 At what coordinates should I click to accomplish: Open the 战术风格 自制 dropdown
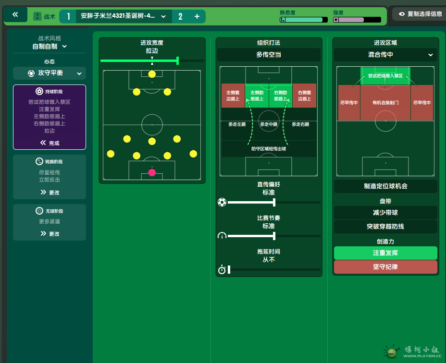[50, 47]
